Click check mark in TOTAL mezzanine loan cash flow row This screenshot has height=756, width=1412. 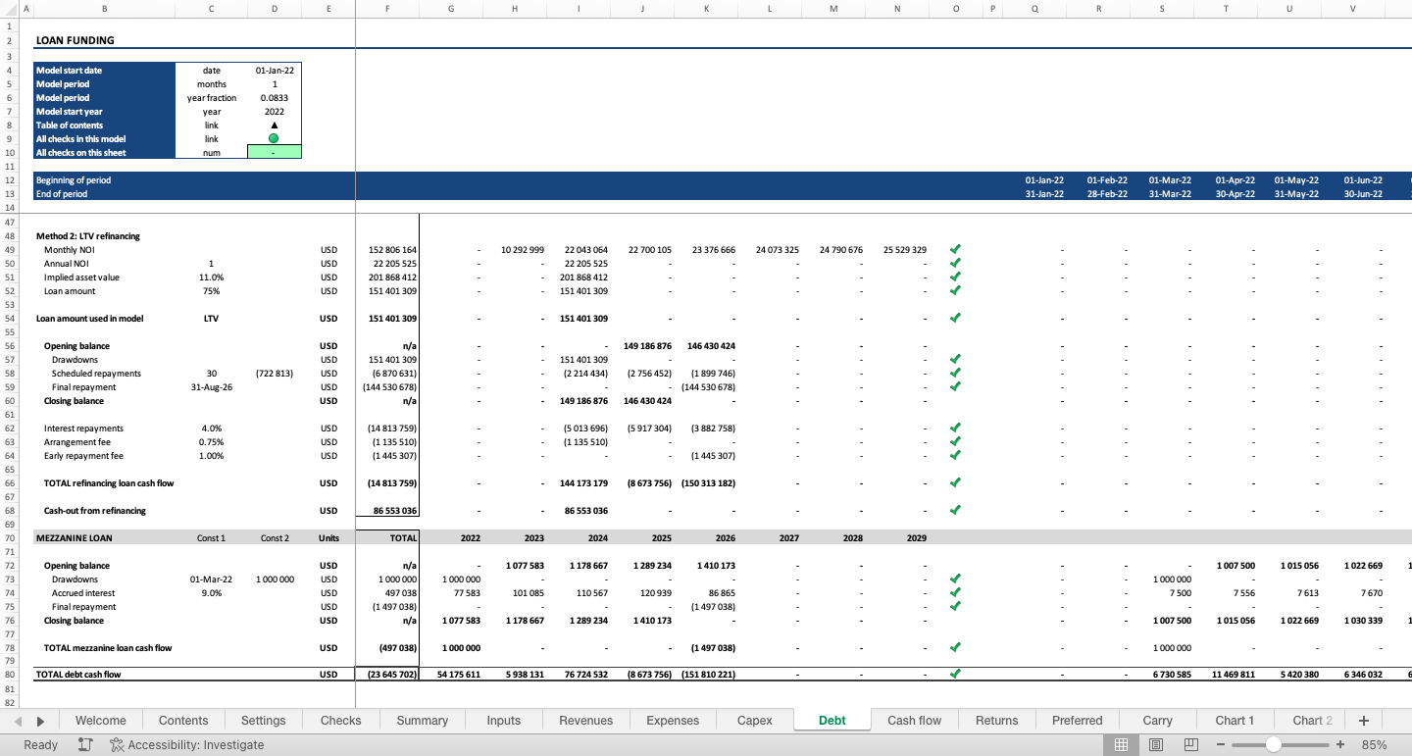pos(955,647)
